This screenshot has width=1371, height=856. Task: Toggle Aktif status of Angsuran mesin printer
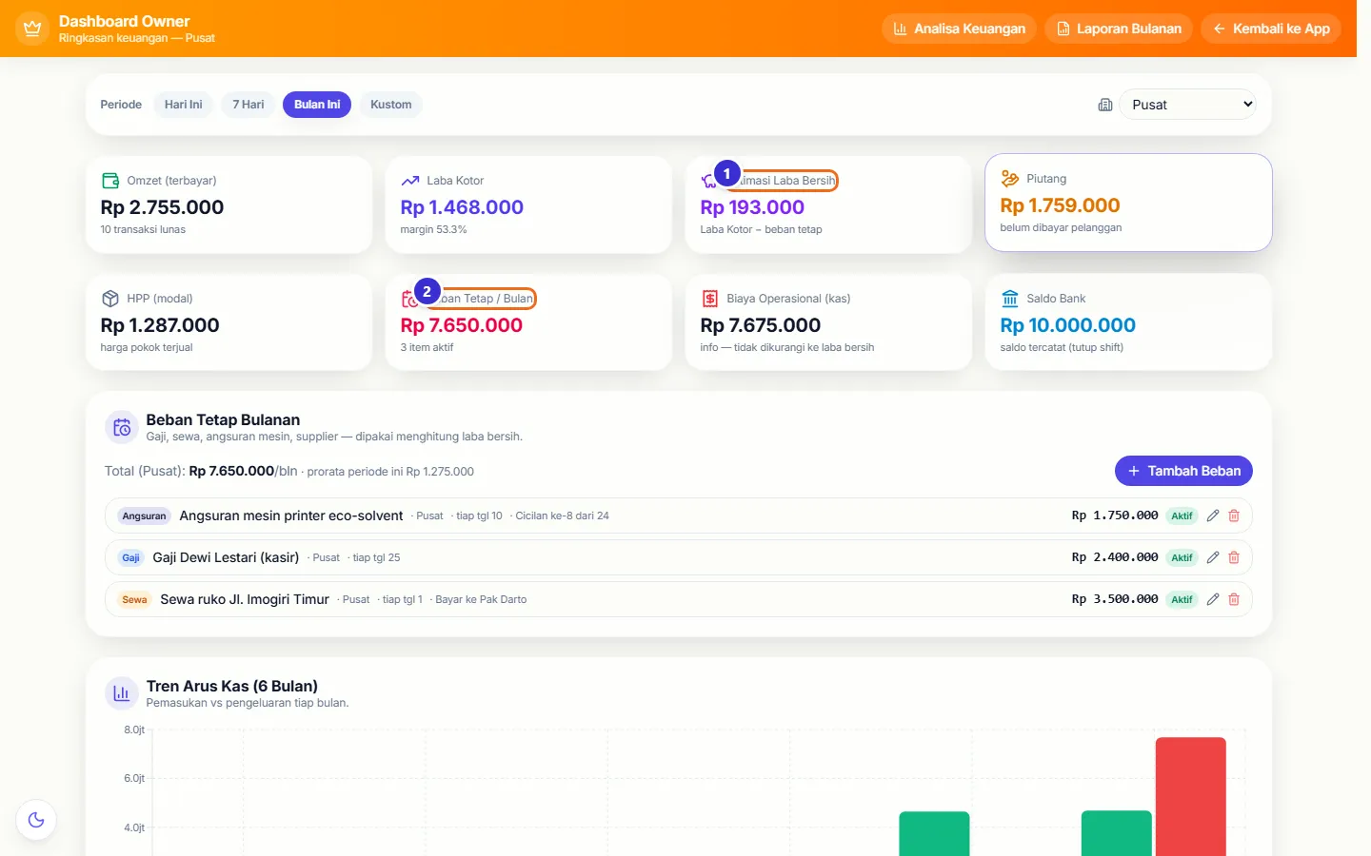click(x=1182, y=516)
